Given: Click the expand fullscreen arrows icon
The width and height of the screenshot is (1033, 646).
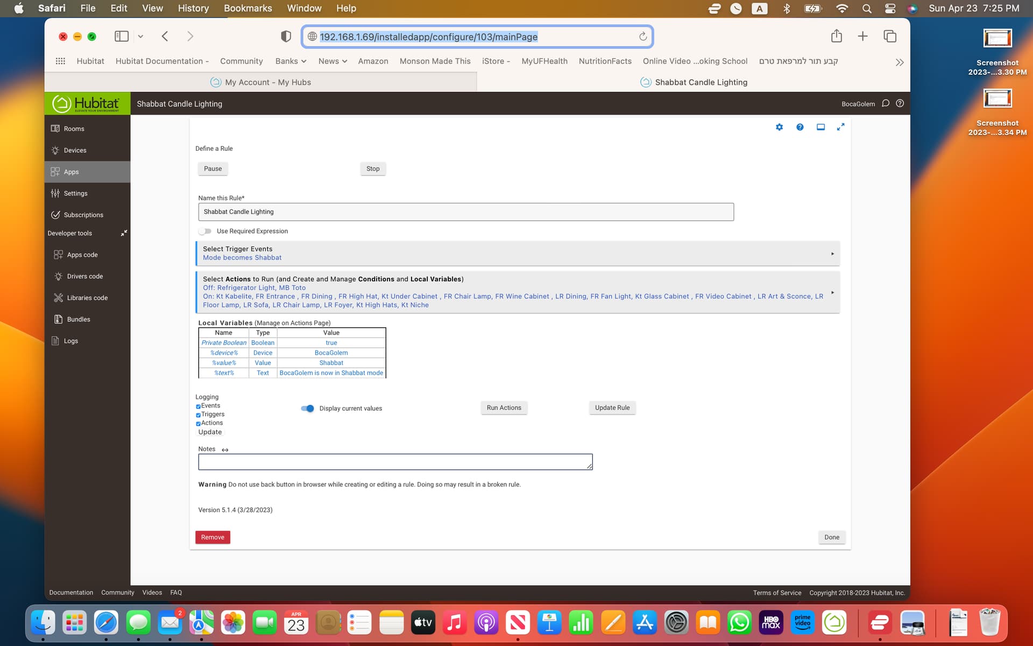Looking at the screenshot, I should point(840,127).
